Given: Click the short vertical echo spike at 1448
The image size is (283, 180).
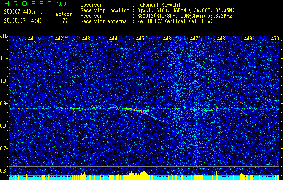Looking at the screenshot, I should [x=217, y=108].
